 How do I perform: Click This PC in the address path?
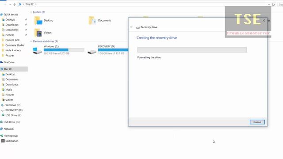tap(30, 4)
